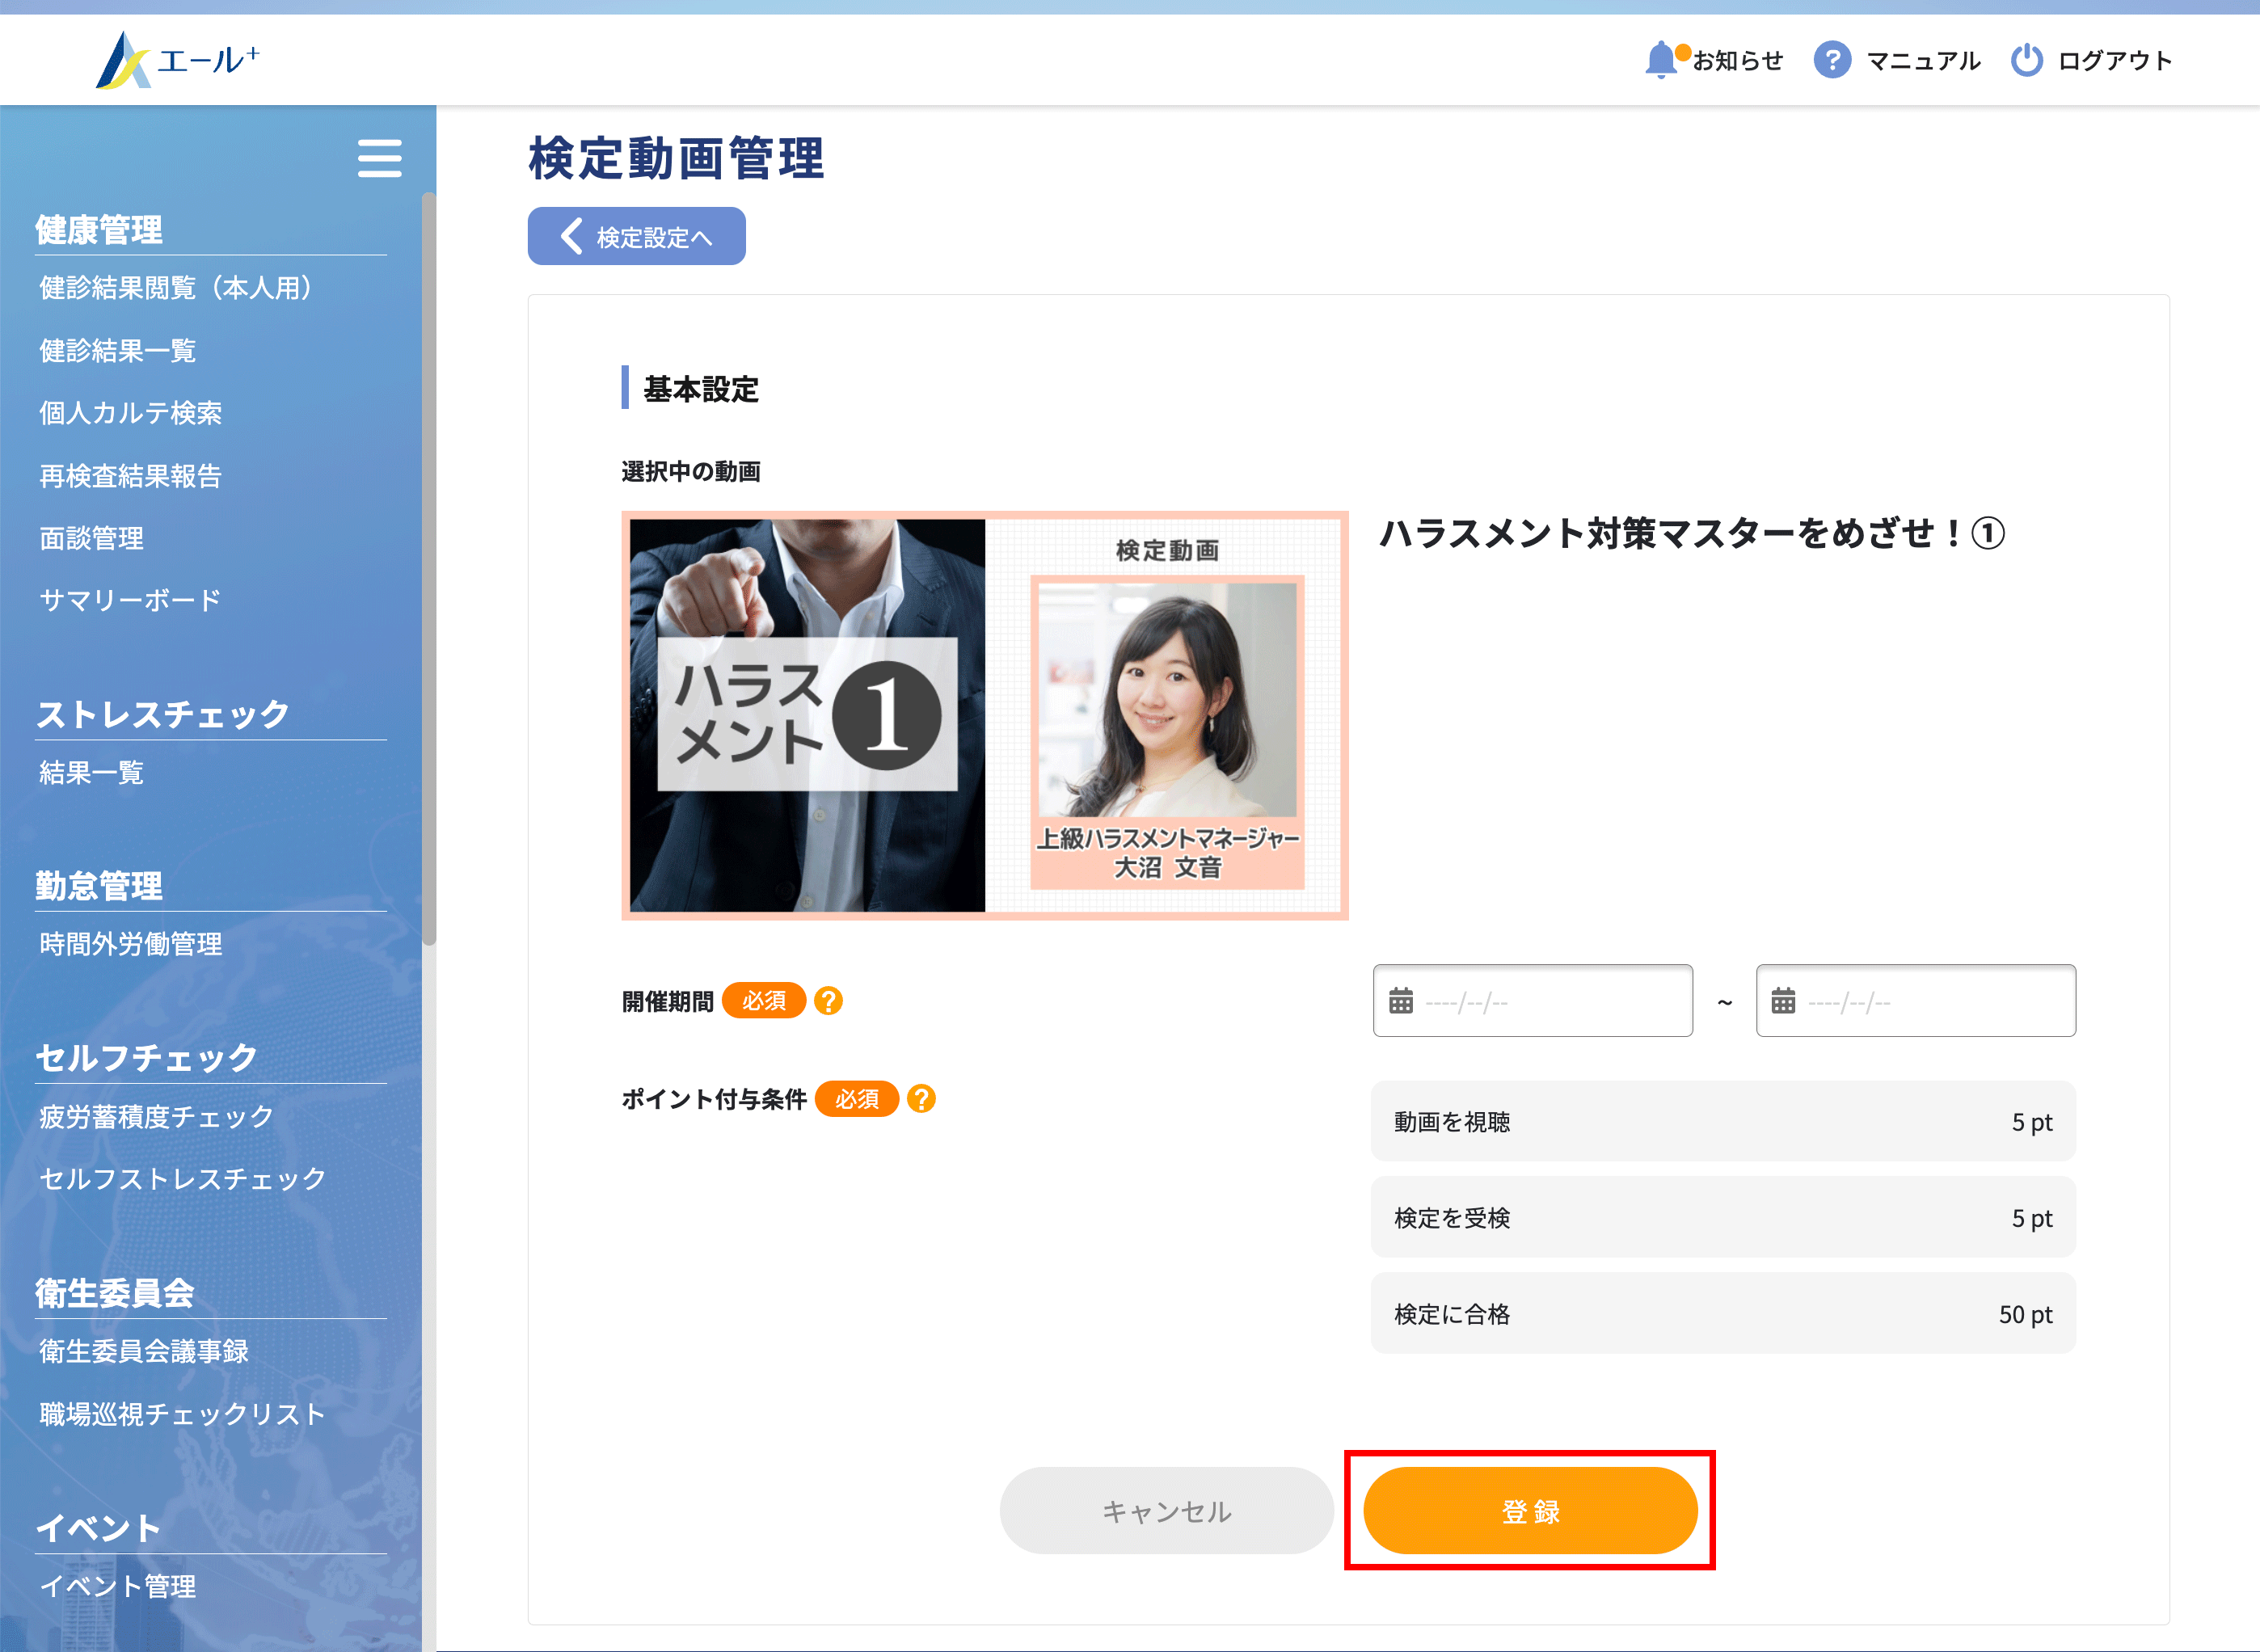Open the manual question mark icon

(x=1832, y=60)
